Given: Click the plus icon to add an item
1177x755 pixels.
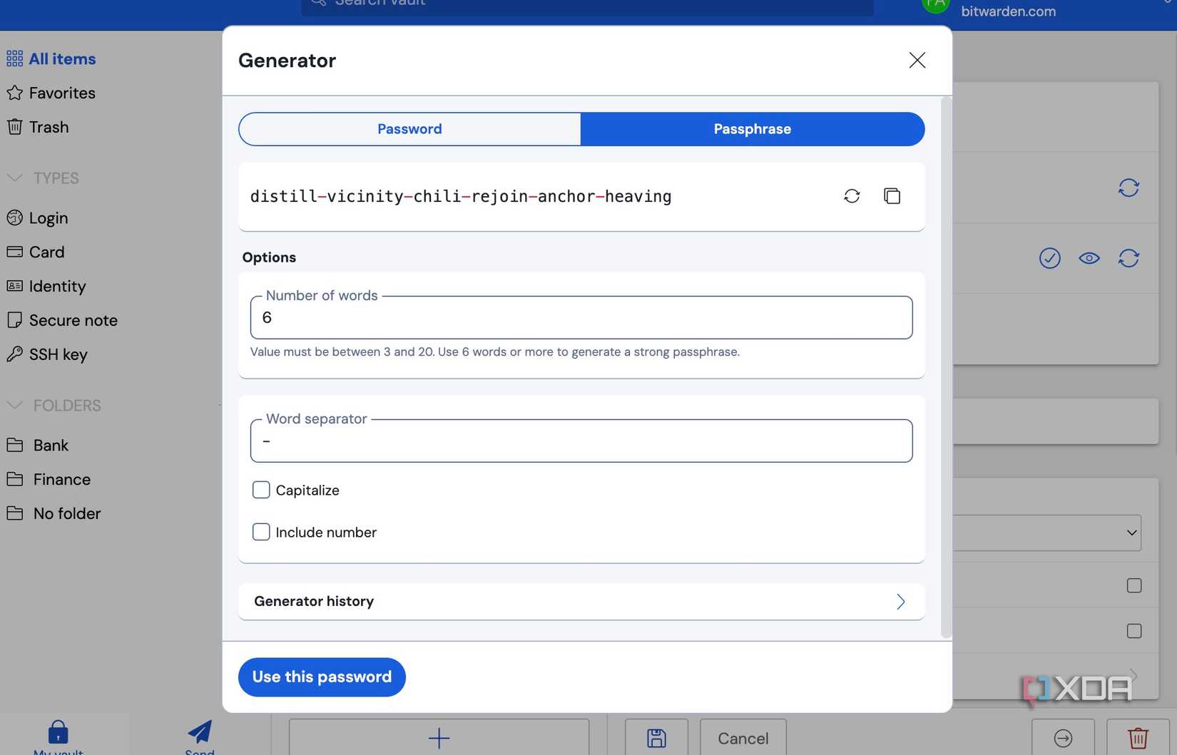Looking at the screenshot, I should (438, 738).
